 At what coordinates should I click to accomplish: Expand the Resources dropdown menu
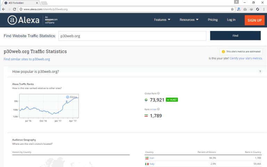[x=189, y=20]
